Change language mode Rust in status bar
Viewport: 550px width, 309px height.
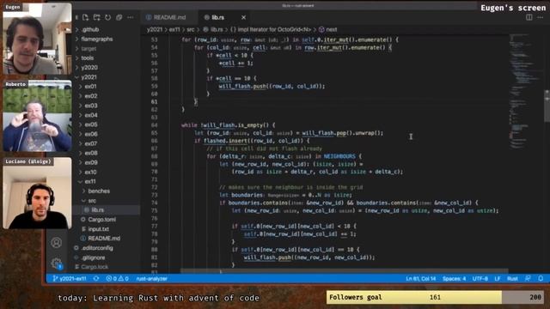click(512, 278)
